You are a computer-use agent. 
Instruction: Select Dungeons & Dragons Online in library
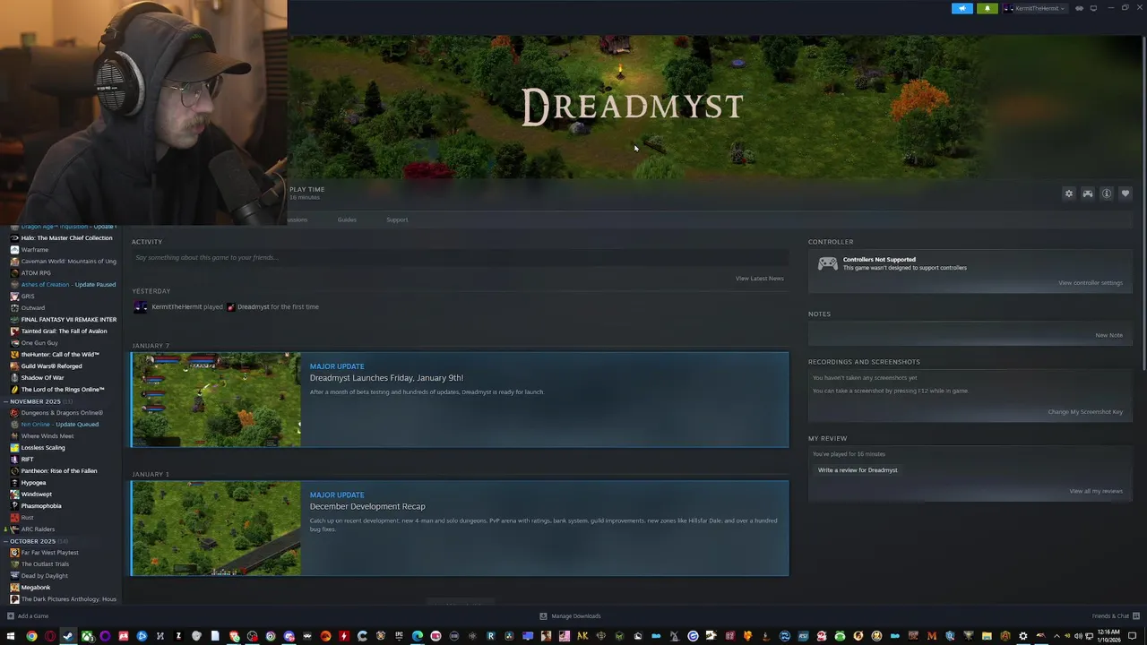pos(62,412)
